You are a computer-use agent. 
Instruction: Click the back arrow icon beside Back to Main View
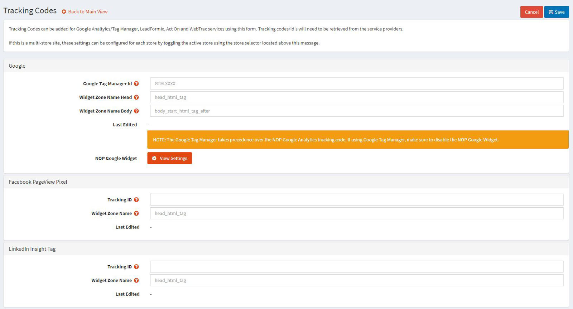coord(64,12)
